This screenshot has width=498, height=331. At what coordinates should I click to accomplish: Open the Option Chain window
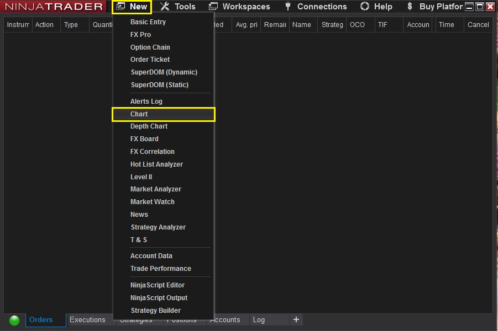[x=150, y=47]
